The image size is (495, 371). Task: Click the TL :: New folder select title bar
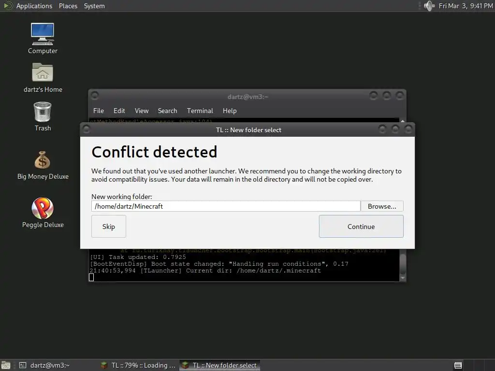click(x=248, y=130)
